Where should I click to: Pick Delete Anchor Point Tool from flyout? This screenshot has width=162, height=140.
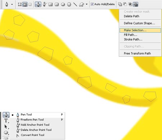(37, 130)
